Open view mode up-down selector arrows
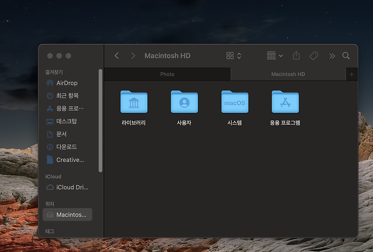This screenshot has height=252, width=373. (239, 56)
